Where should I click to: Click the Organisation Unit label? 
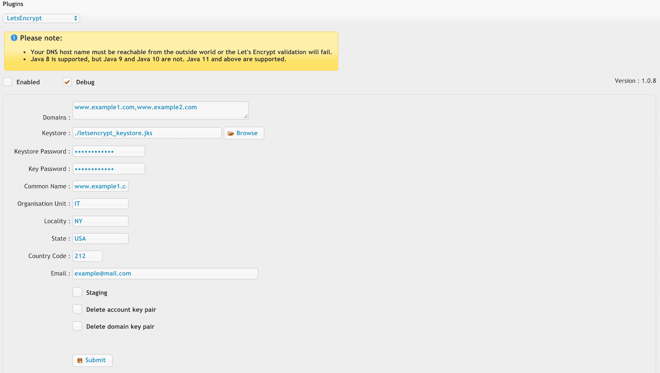44,204
